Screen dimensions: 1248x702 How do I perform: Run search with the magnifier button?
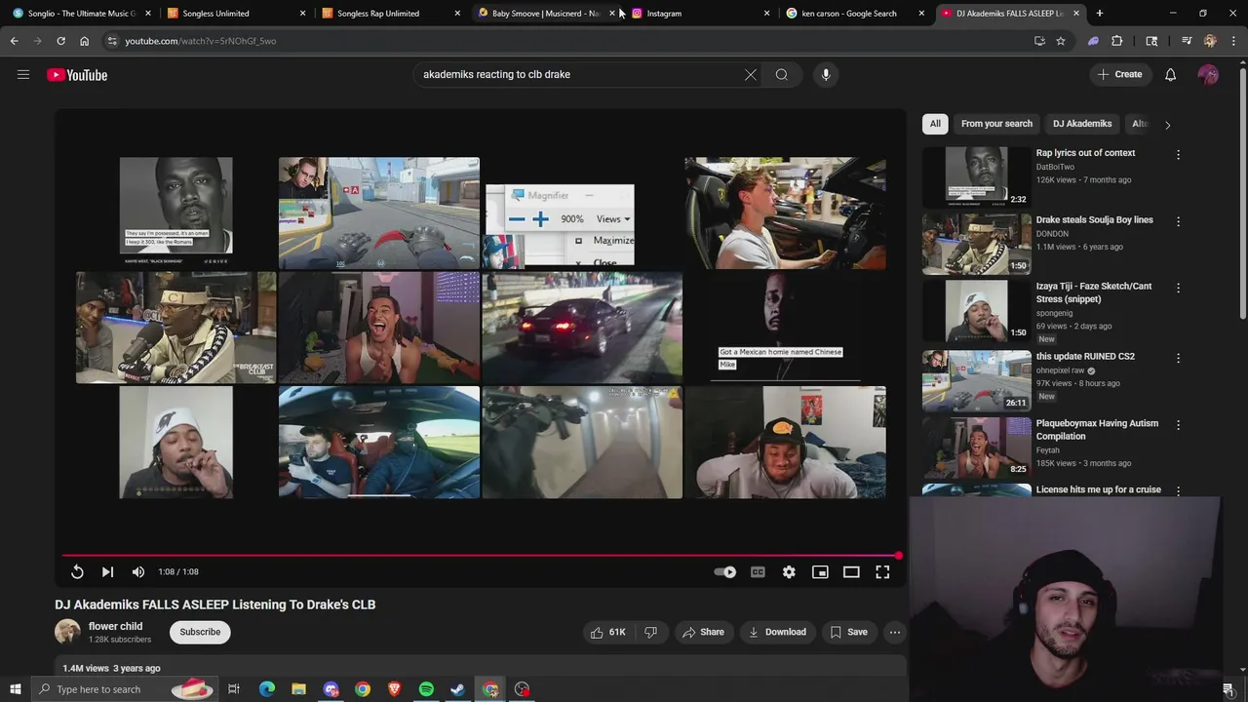(782, 74)
